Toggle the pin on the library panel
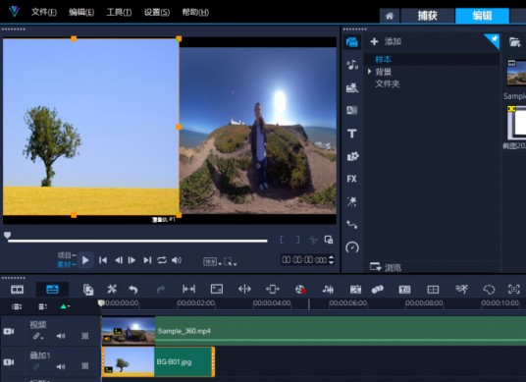 coord(494,40)
